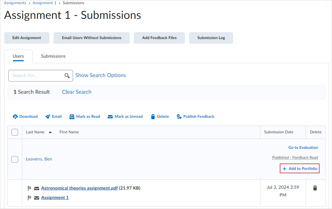Viewport: 332px width, 209px height.
Task: Open Publish Feedback via its key icon
Action: point(179,116)
